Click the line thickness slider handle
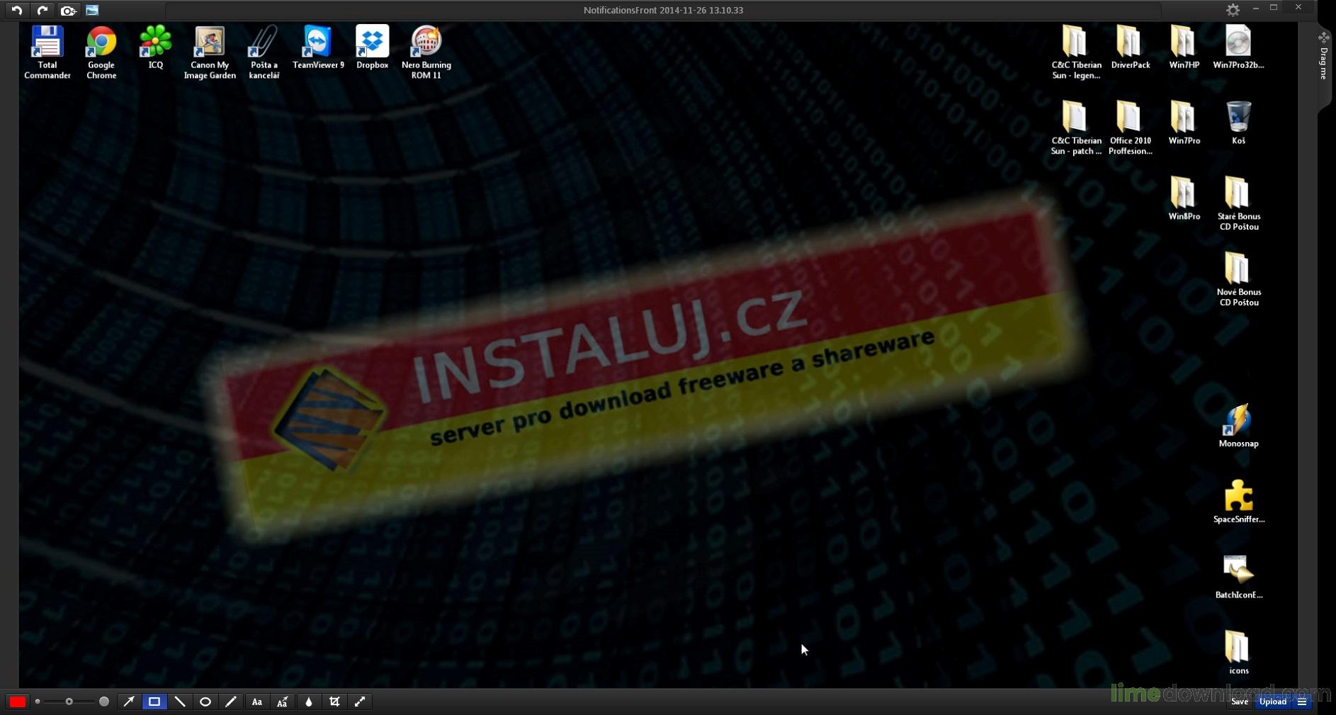Image resolution: width=1336 pixels, height=715 pixels. pos(69,702)
